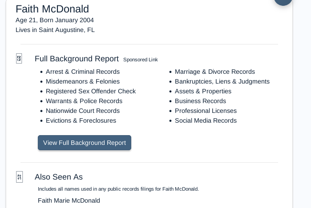Select the Full Background Report heading
The width and height of the screenshot is (311, 208).
(77, 59)
